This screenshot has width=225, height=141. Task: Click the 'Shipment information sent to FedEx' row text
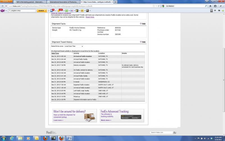[85, 99]
